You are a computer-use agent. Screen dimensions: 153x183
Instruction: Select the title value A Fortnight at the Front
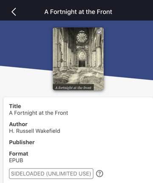click(x=39, y=113)
